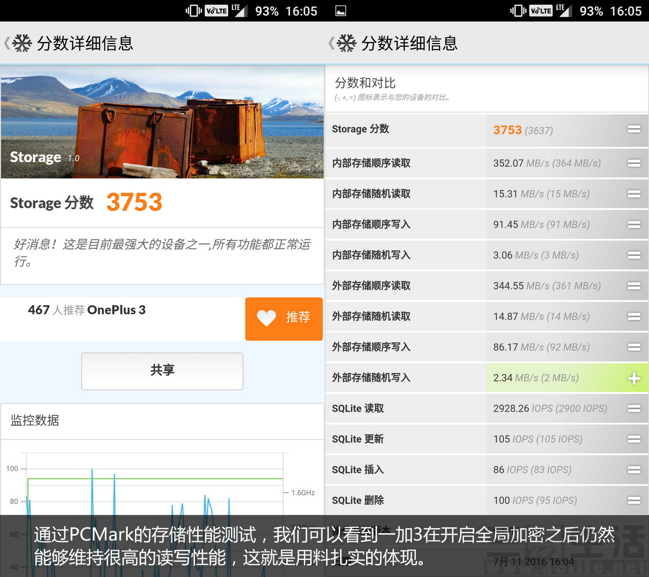Screen dimensions: 649x577
Task: Tap the equals icon in the SQLite 读取 row
Action: pos(634,408)
